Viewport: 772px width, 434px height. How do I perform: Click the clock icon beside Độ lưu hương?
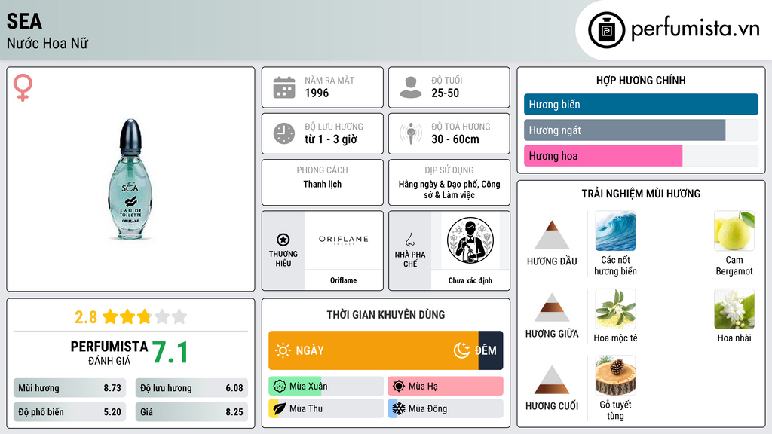click(x=284, y=133)
